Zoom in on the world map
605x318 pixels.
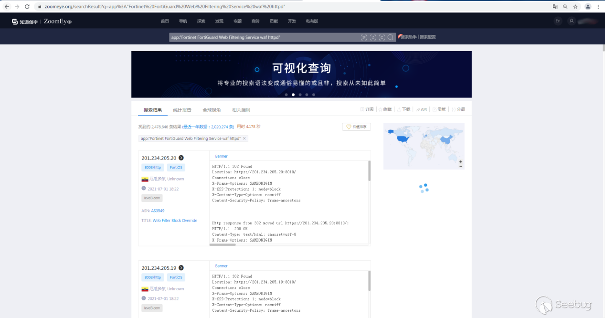460,162
